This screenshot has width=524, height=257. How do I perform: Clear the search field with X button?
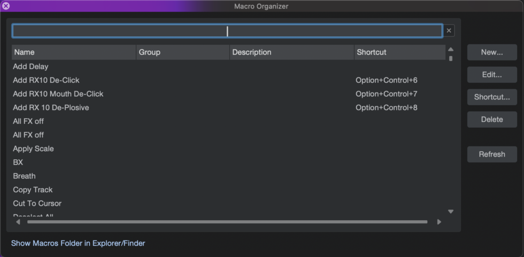click(x=449, y=30)
